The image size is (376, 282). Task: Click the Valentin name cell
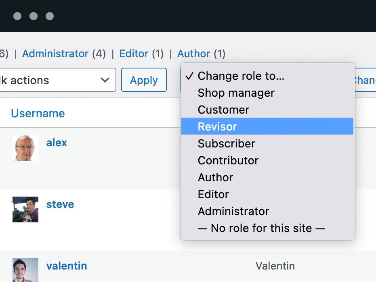coord(275,266)
